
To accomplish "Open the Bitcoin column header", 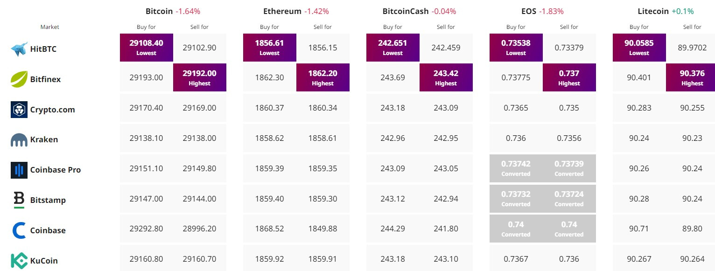I will 159,11.
